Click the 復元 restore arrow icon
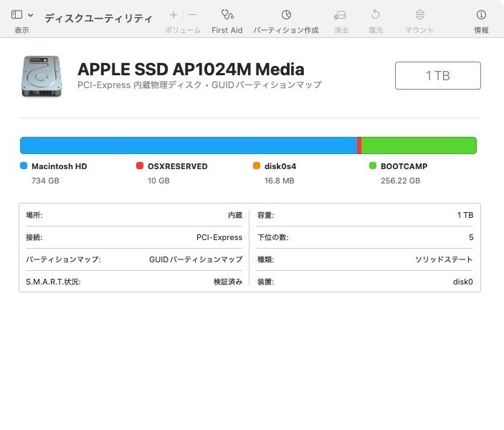Image resolution: width=504 pixels, height=430 pixels. tap(375, 14)
